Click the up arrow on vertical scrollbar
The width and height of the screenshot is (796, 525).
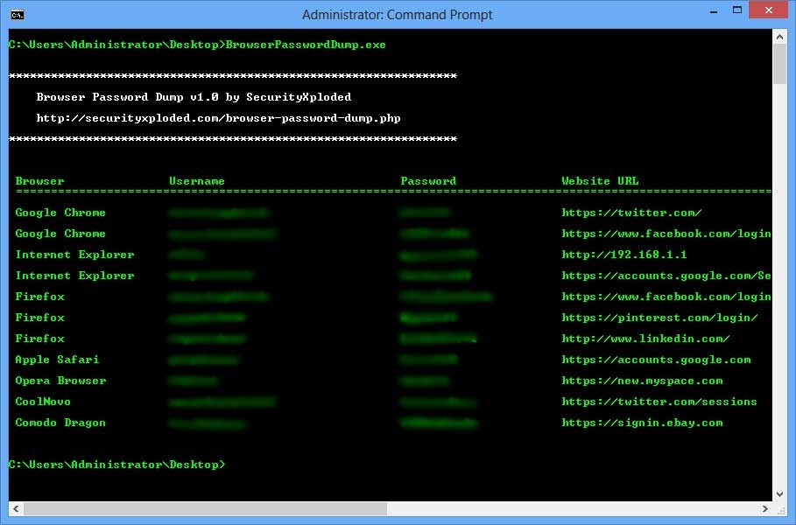pos(779,36)
